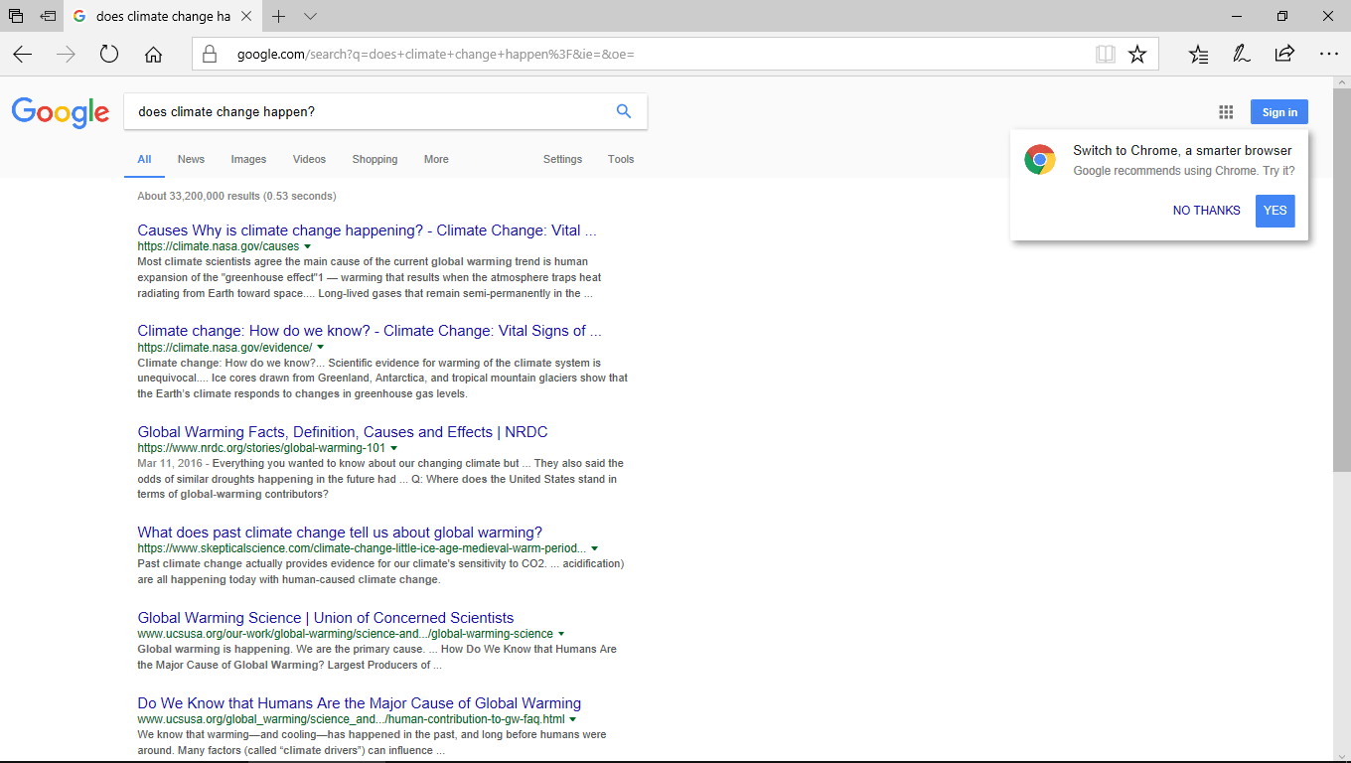Image resolution: width=1351 pixels, height=763 pixels.
Task: Expand options arrow beside climate.nasa.gov/evidence/
Action: click(x=321, y=347)
